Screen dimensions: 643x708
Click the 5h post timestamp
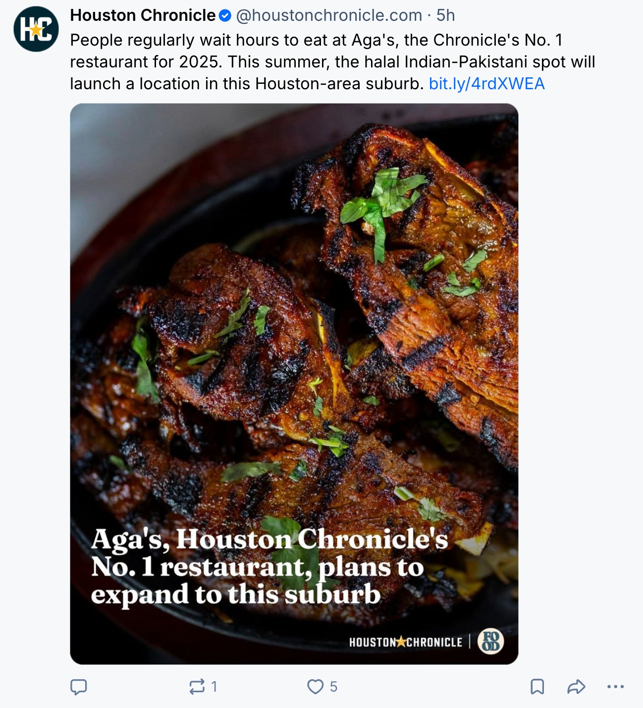[x=445, y=15]
